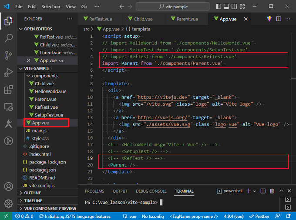Screen dimensions: 296x220
Task: Expand Vue Component Preview section
Action: click(x=47, y=209)
